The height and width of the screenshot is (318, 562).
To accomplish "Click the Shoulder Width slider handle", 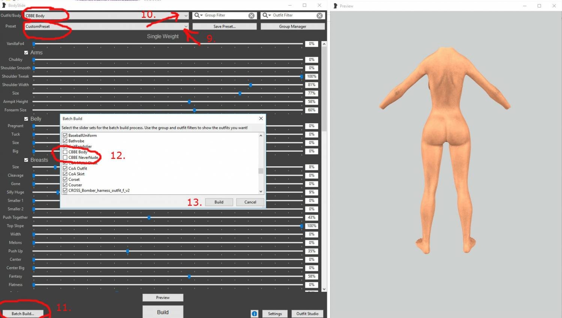I will point(251,85).
